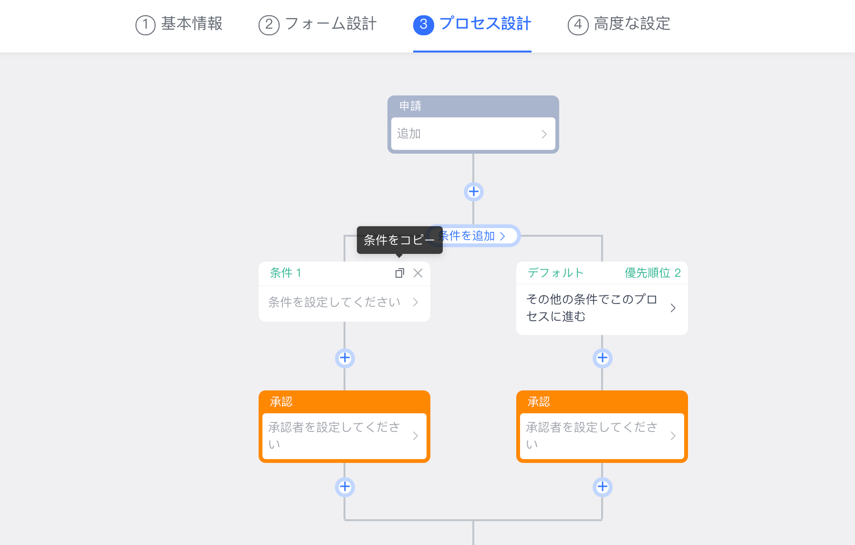Click the copy condition icon on 条件 1
Image resolution: width=855 pixels, height=545 pixels.
pos(399,273)
